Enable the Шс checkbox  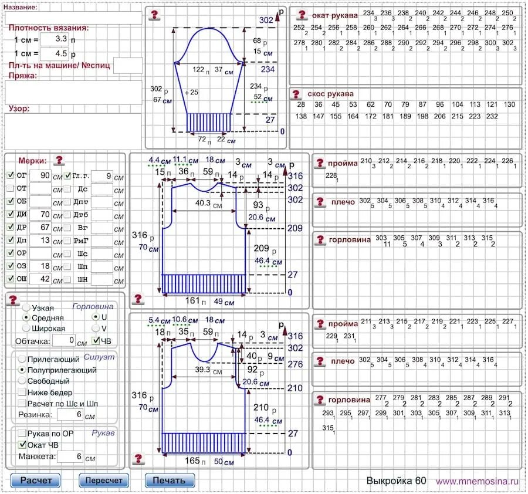[x=67, y=253]
